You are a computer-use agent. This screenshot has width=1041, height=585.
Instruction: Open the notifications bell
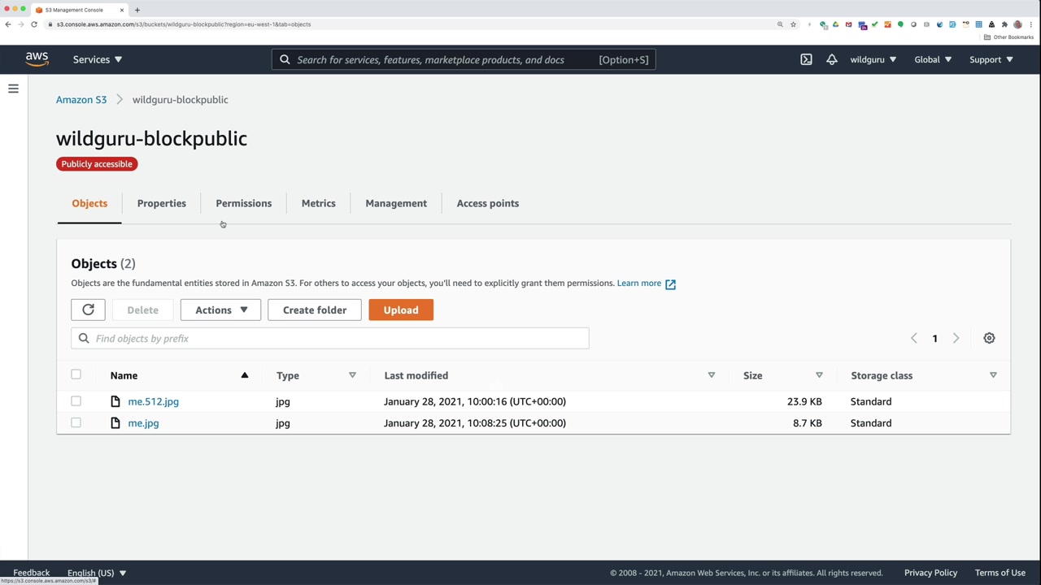[x=831, y=59]
